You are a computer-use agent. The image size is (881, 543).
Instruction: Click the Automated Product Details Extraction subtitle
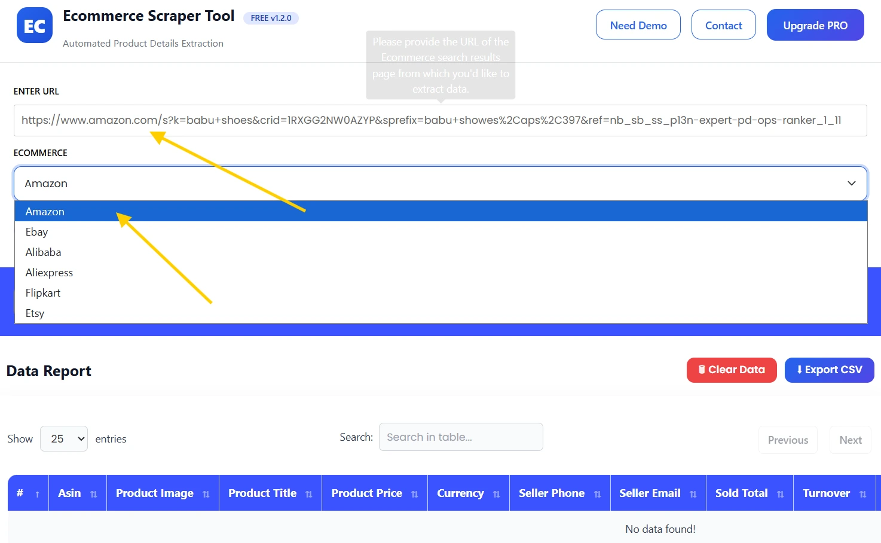pos(143,43)
